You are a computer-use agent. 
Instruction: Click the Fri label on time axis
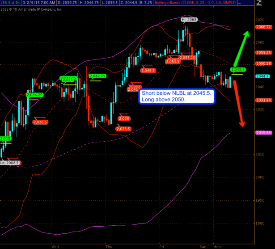coord(161,247)
